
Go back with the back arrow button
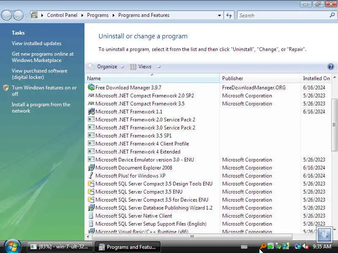6,15
